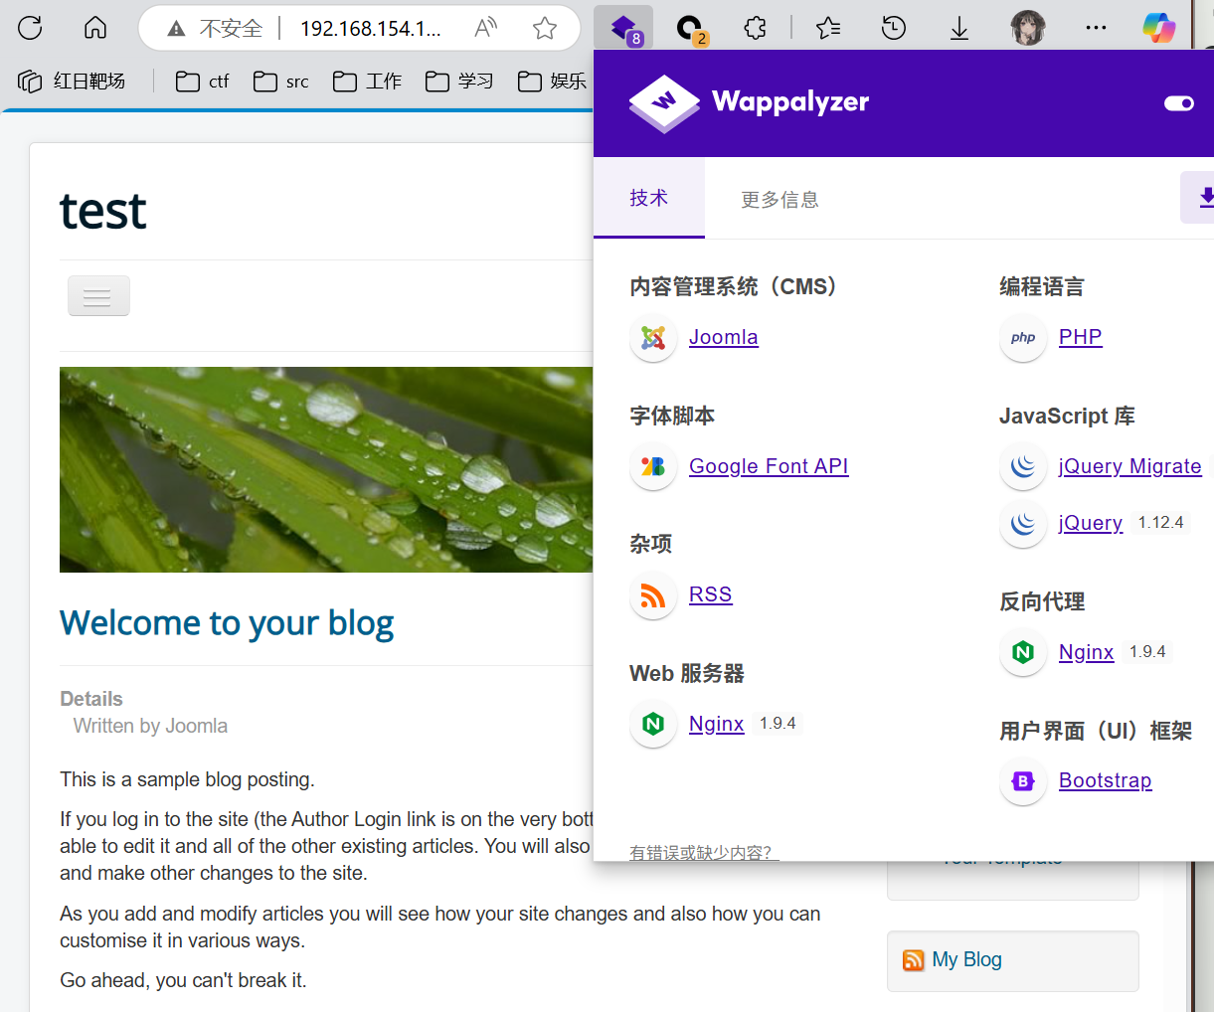Open Nginx link under Web 服务器
The image size is (1214, 1012).
click(717, 724)
